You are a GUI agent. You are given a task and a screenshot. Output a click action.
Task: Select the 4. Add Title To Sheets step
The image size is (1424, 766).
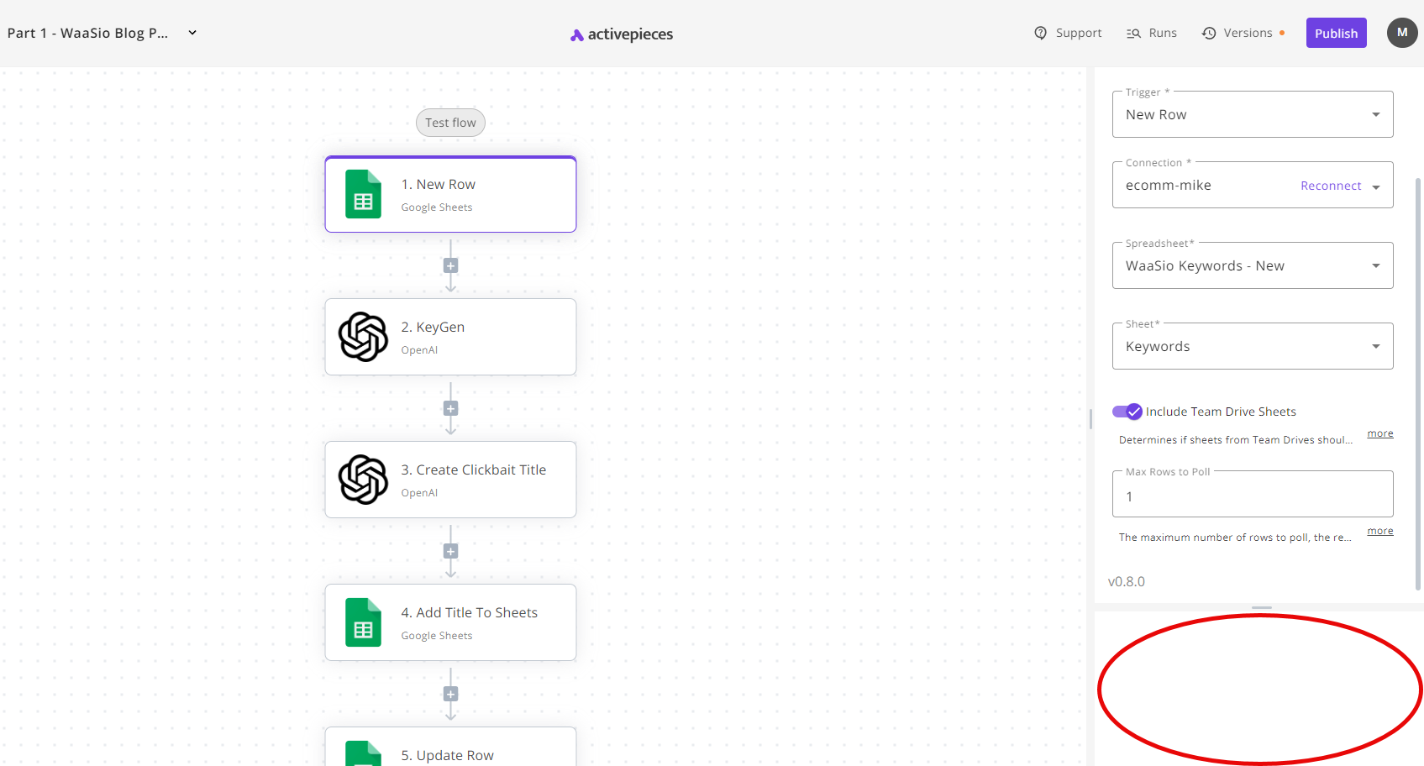[x=450, y=622]
